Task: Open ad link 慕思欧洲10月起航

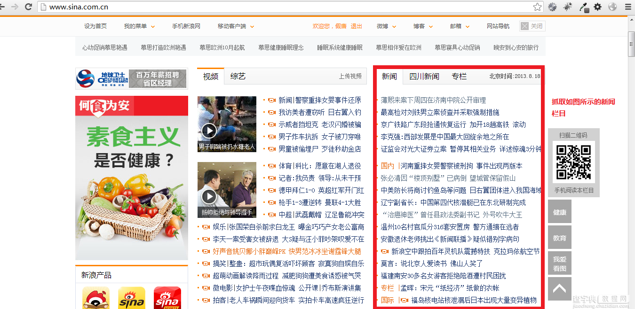Action: click(x=222, y=47)
